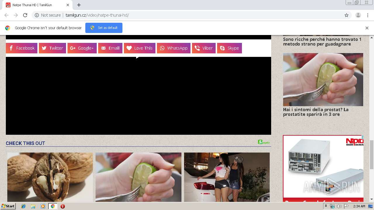Viewport: 374px width, 210px height.
Task: Open the network tray icon
Action: (x=332, y=206)
